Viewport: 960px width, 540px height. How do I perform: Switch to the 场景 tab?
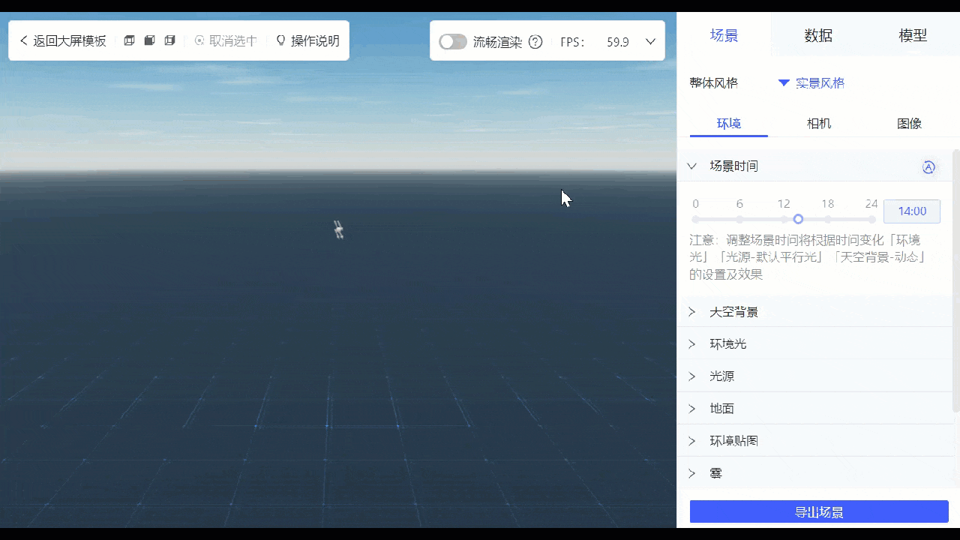pyautogui.click(x=724, y=35)
